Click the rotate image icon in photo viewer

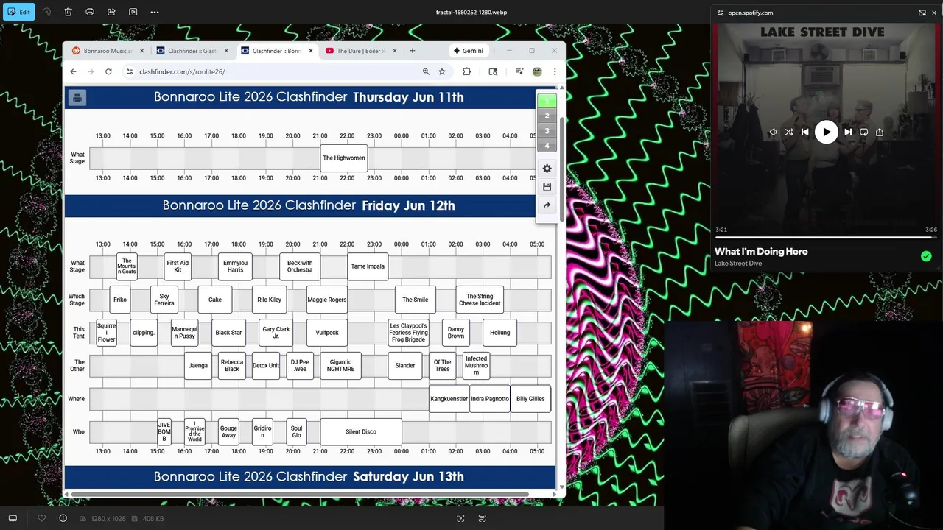(x=47, y=12)
